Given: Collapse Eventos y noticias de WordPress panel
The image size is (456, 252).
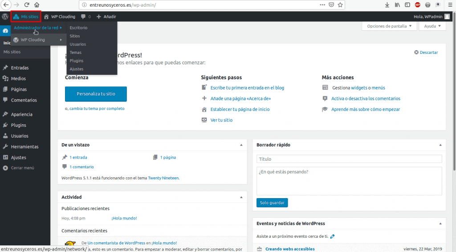Looking at the screenshot, I should tap(440, 224).
